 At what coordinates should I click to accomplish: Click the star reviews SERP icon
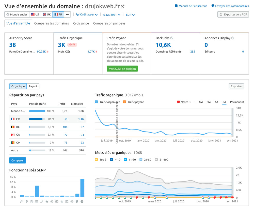click(x=47, y=202)
